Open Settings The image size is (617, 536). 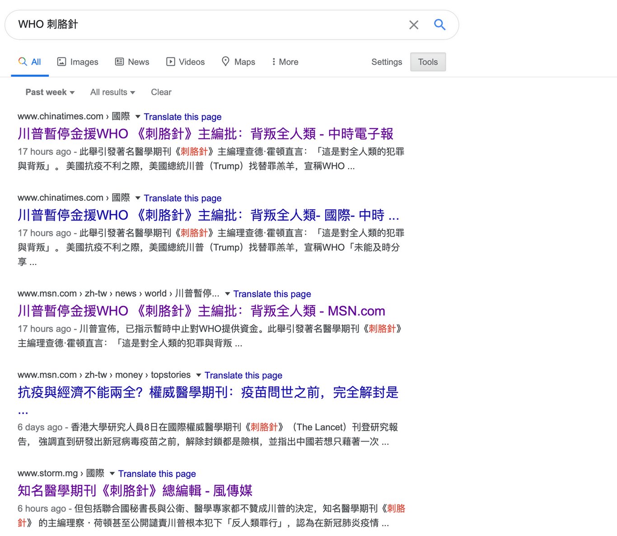coord(387,62)
